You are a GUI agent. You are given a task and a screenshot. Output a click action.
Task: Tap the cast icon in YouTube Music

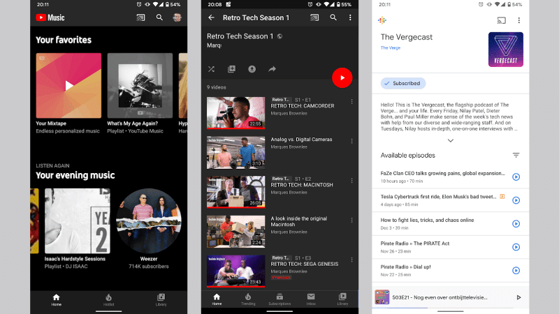tap(141, 17)
